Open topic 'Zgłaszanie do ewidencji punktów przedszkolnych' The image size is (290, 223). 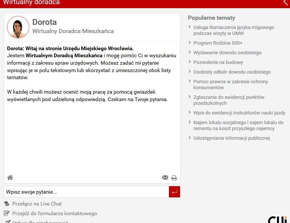pyautogui.click(x=229, y=100)
